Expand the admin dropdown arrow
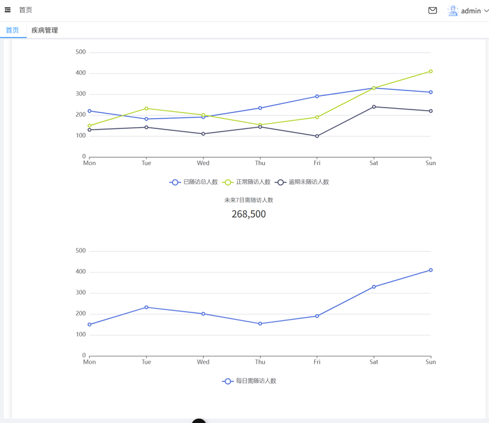Screen dimensions: 489x423 pyautogui.click(x=486, y=10)
